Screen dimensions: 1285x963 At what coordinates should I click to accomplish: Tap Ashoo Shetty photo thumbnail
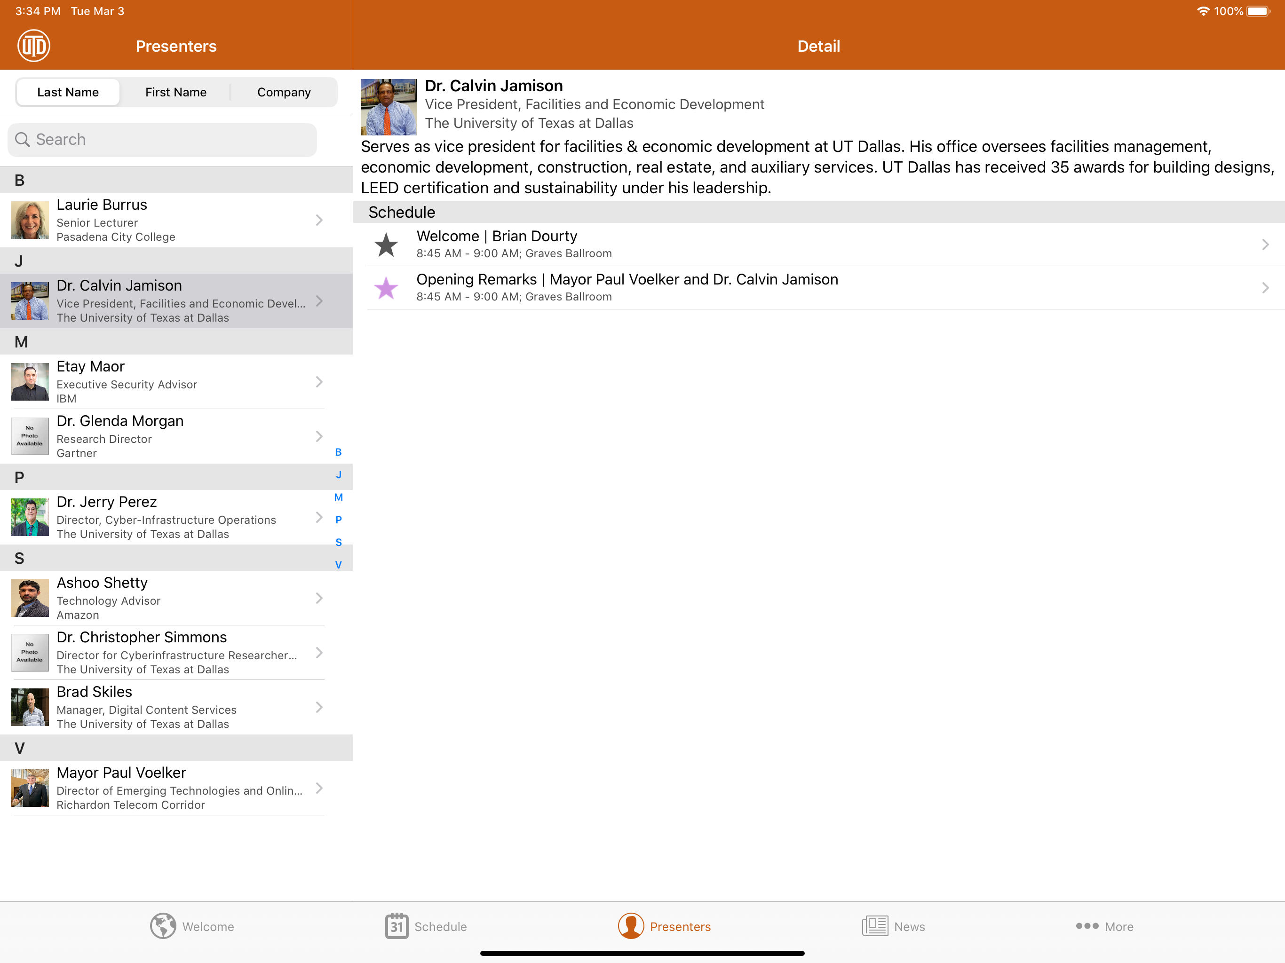pos(30,598)
